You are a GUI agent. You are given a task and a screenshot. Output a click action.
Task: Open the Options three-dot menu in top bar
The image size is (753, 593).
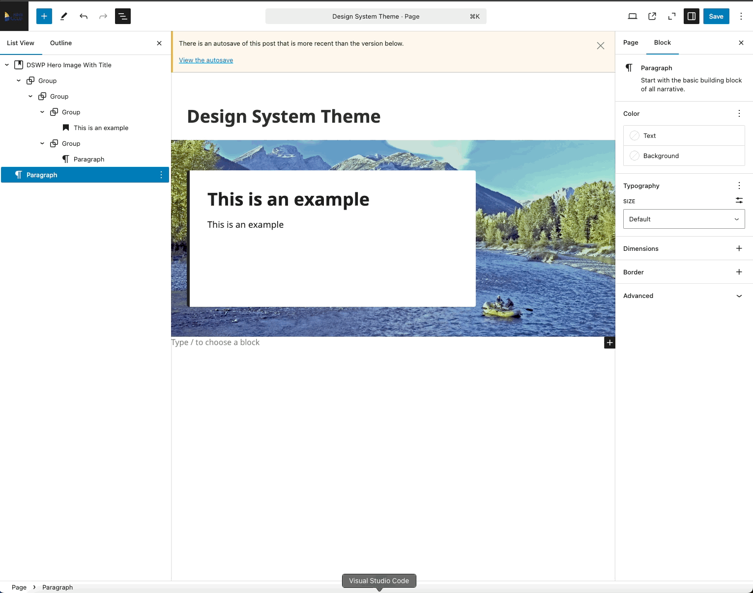741,16
